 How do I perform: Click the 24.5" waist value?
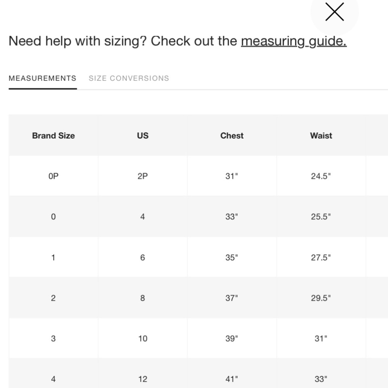(x=321, y=176)
